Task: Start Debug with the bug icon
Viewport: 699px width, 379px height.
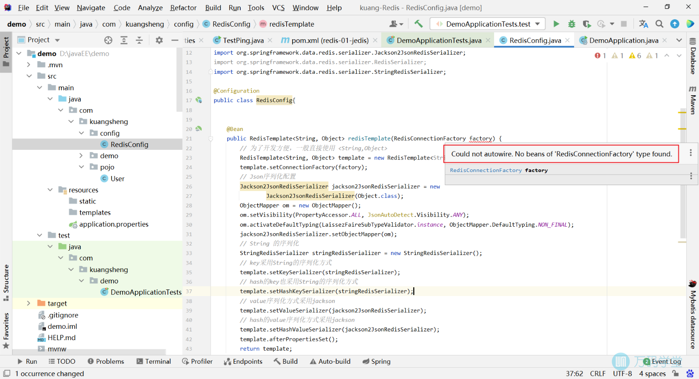Action: point(571,24)
